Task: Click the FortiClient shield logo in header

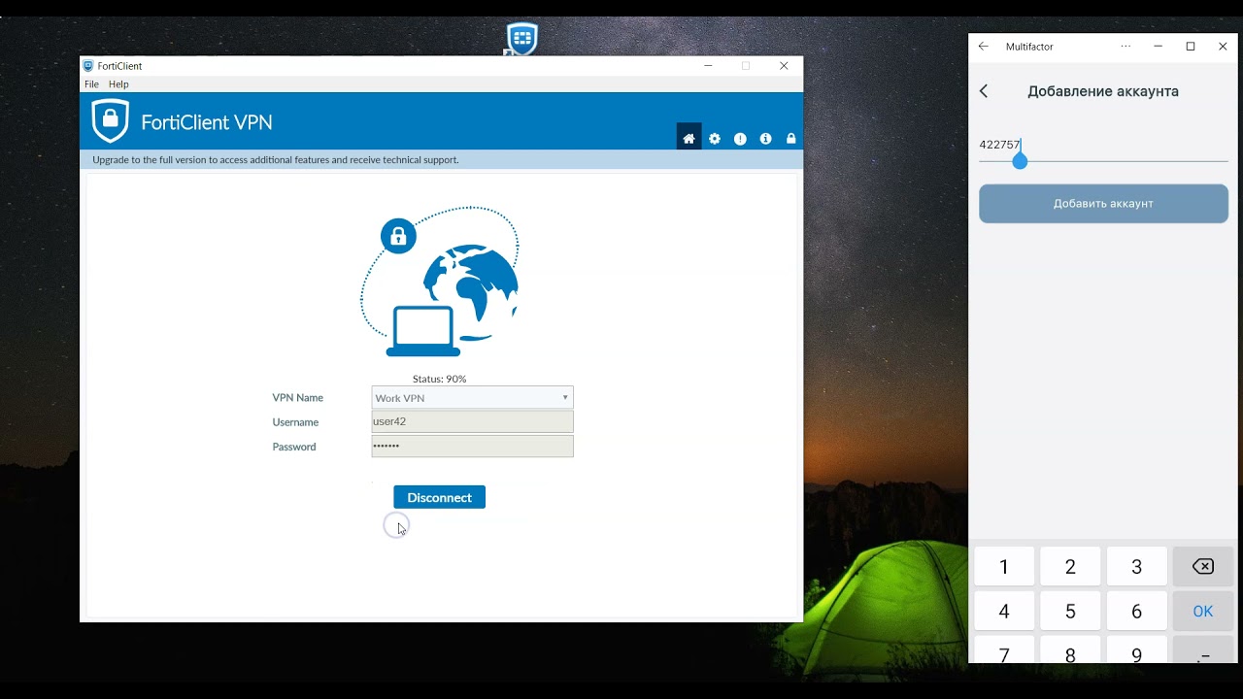Action: click(x=111, y=120)
